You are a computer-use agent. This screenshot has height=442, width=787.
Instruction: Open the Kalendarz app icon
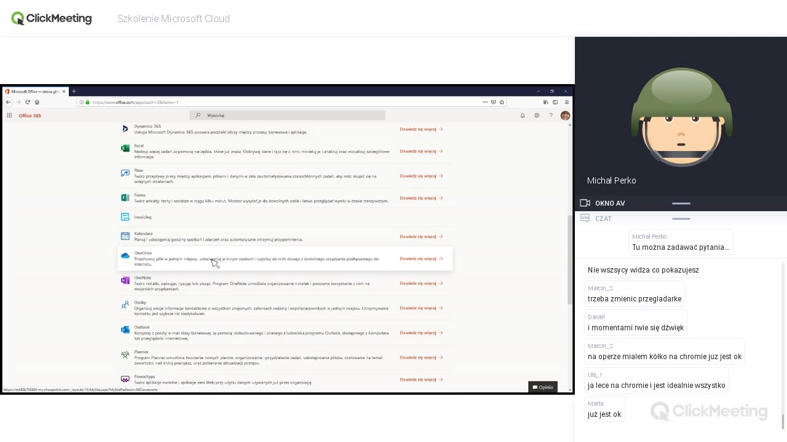125,236
